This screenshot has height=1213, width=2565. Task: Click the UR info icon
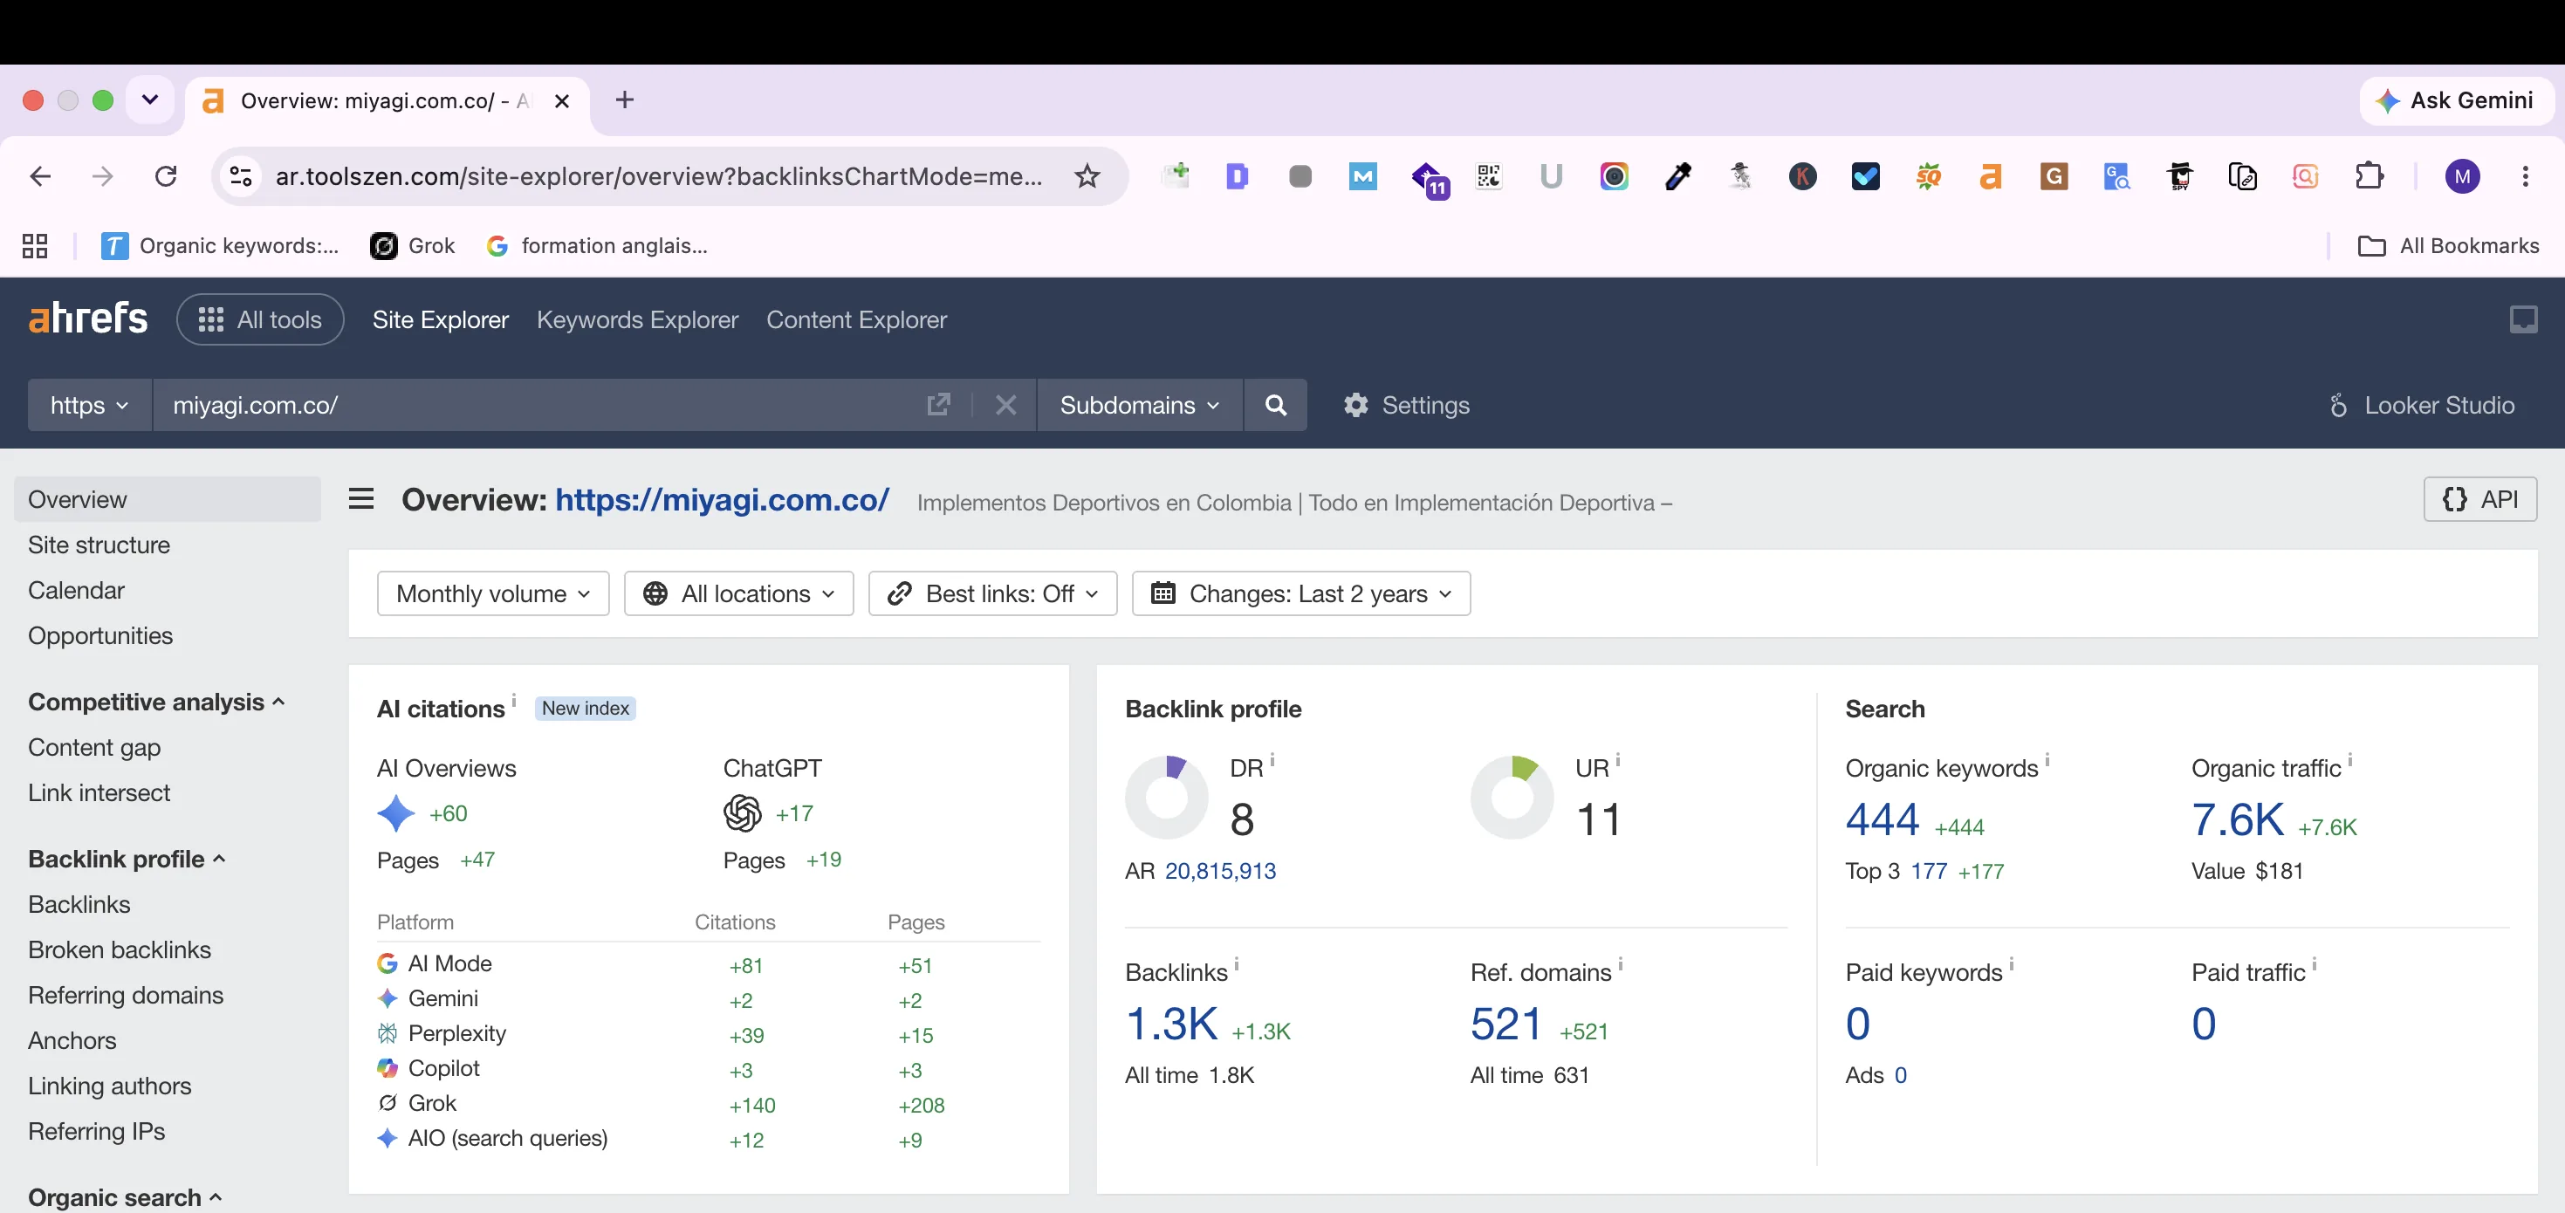(x=1617, y=760)
